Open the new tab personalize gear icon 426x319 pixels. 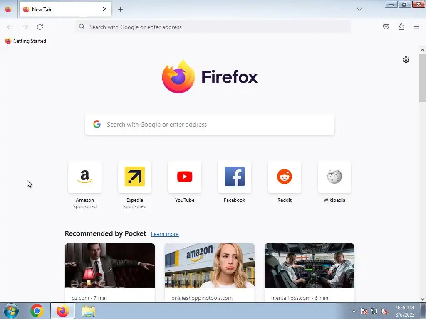point(406,60)
